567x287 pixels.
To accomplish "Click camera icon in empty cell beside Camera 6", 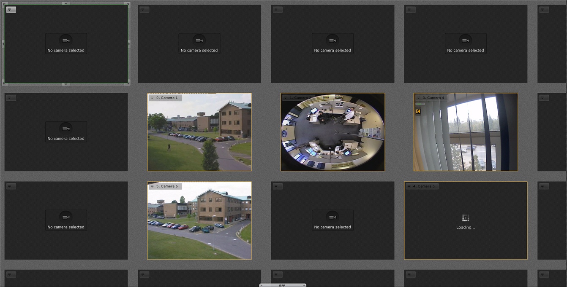I will click(x=333, y=217).
